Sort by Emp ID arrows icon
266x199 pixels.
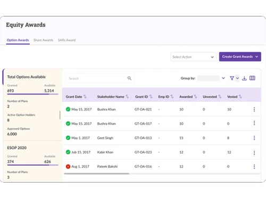[x=172, y=97]
